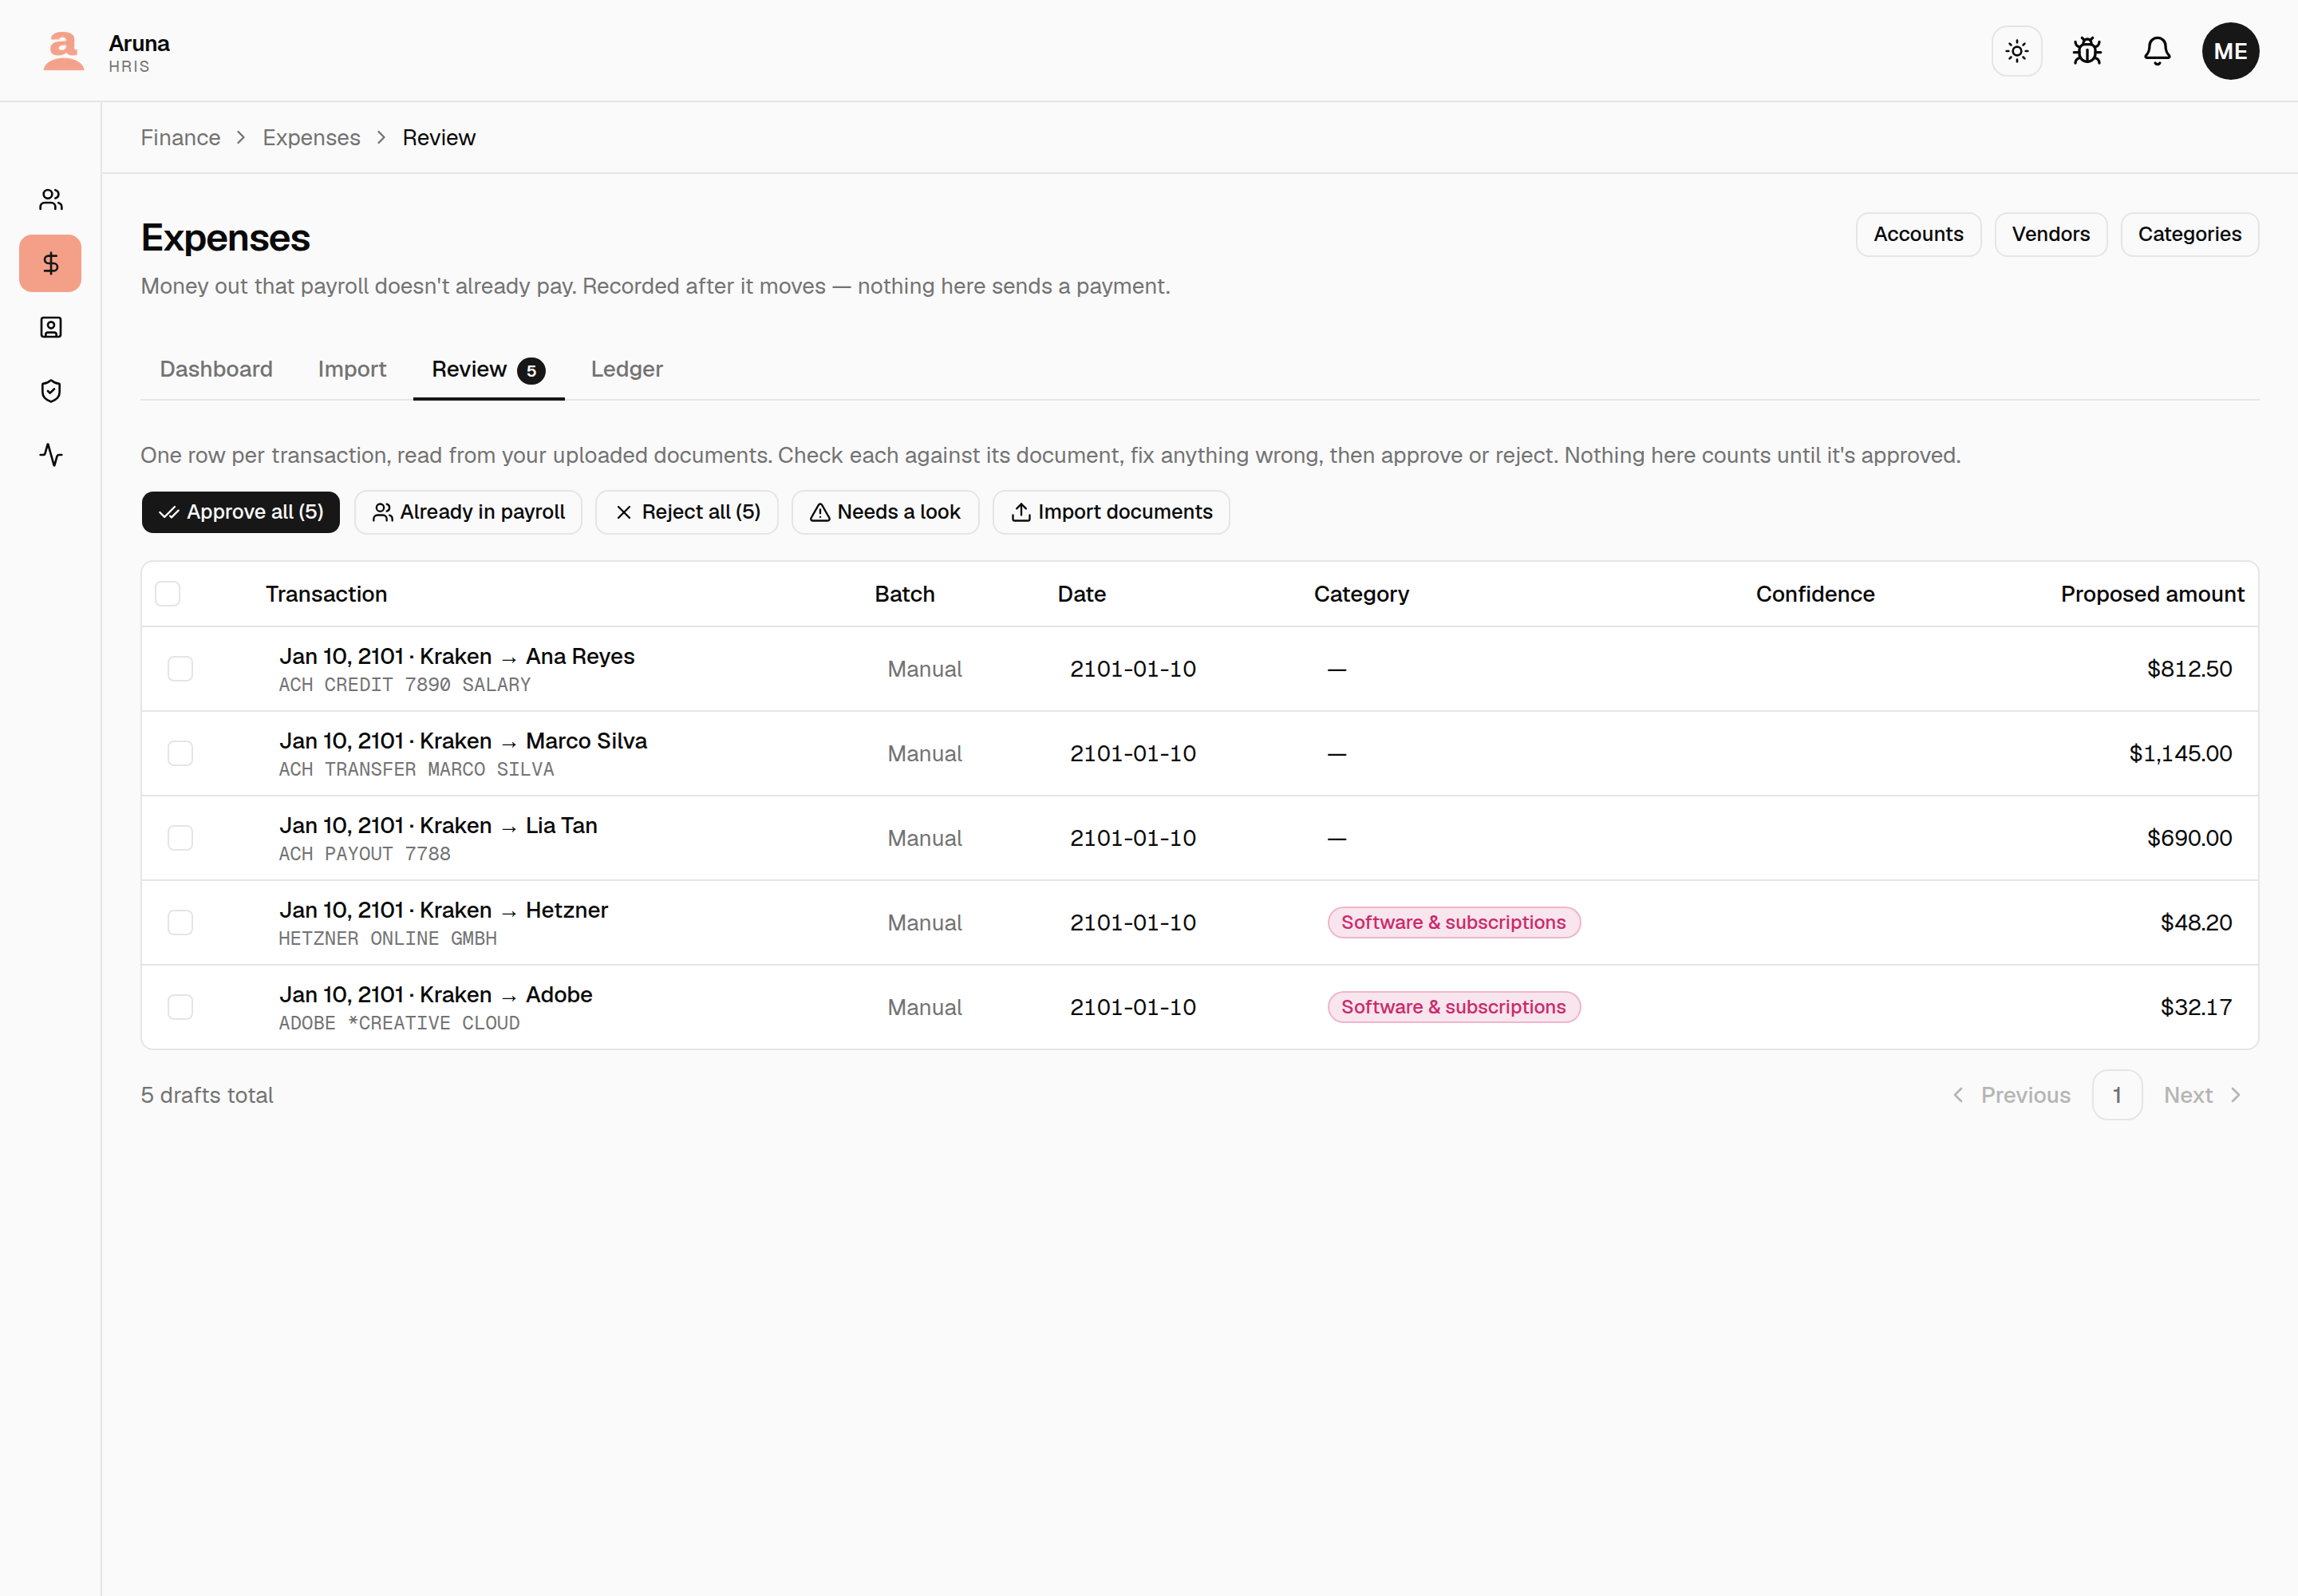This screenshot has height=1596, width=2298.
Task: Open the activity pulse sidebar icon
Action: (x=51, y=455)
